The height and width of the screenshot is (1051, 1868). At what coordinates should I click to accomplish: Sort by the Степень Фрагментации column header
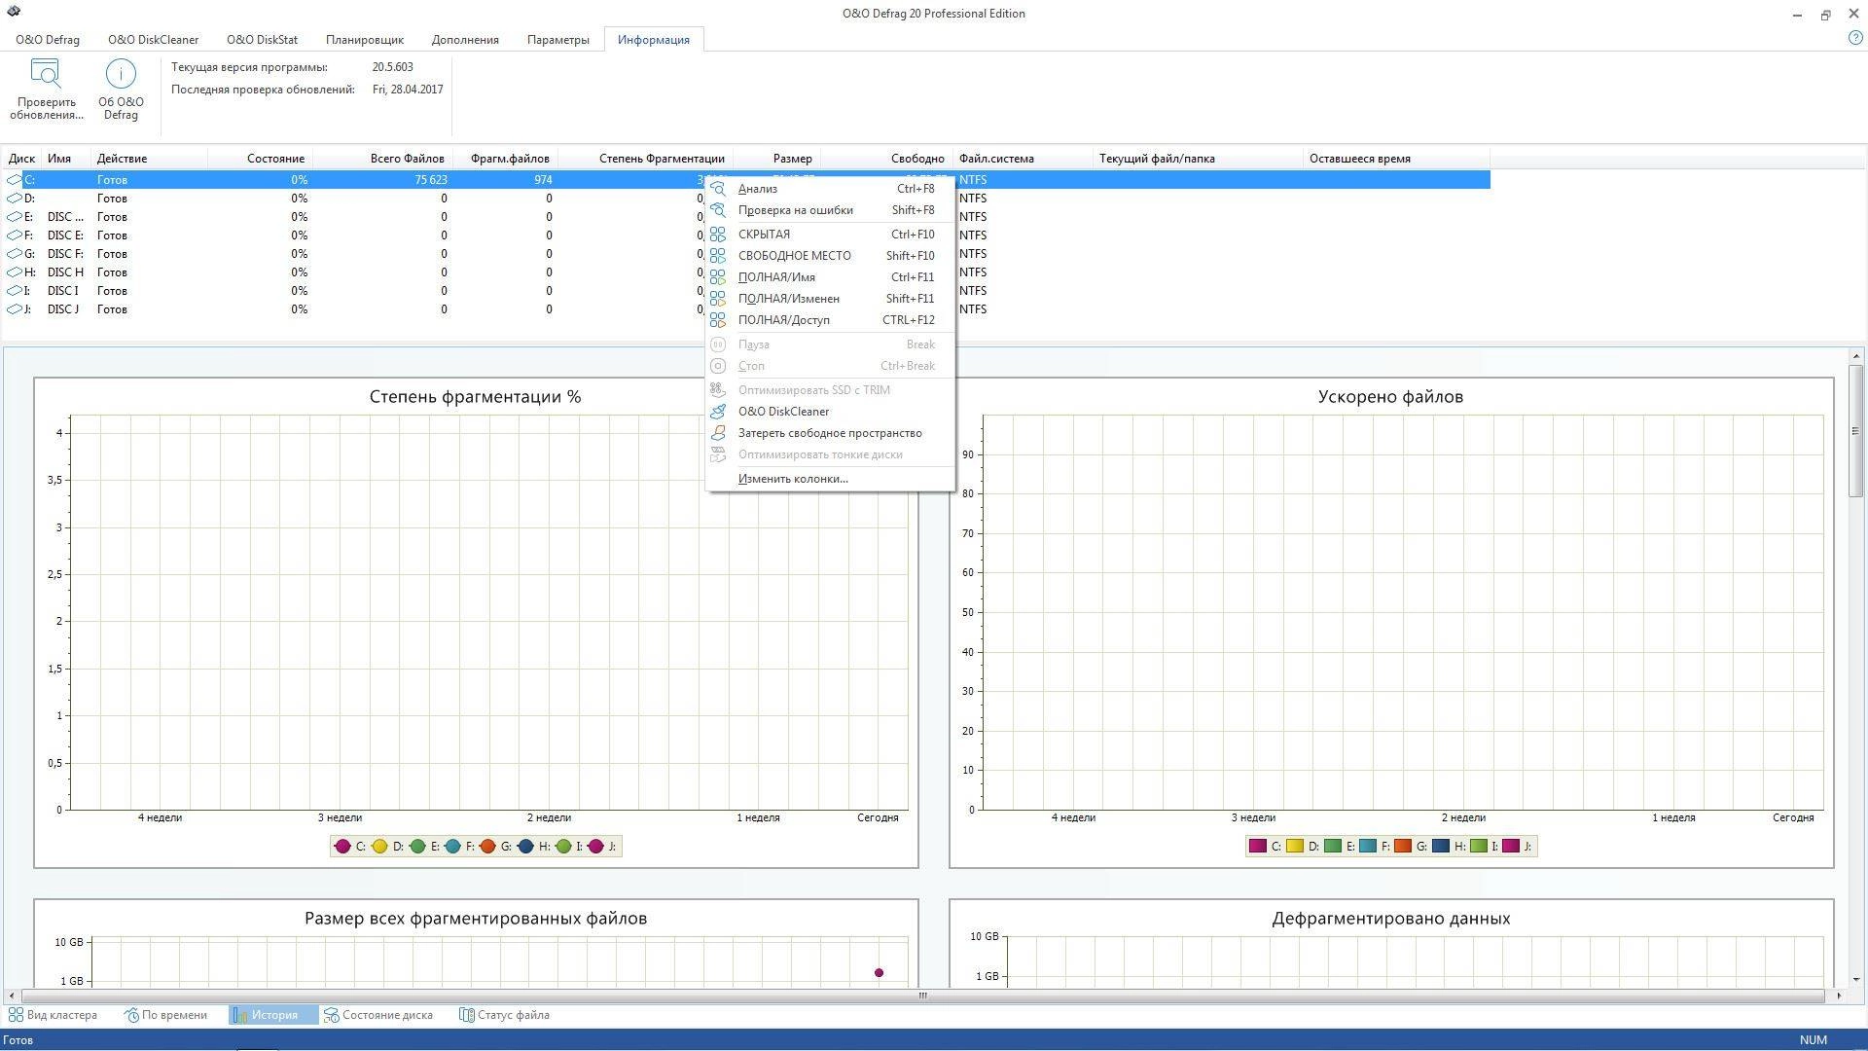645,159
